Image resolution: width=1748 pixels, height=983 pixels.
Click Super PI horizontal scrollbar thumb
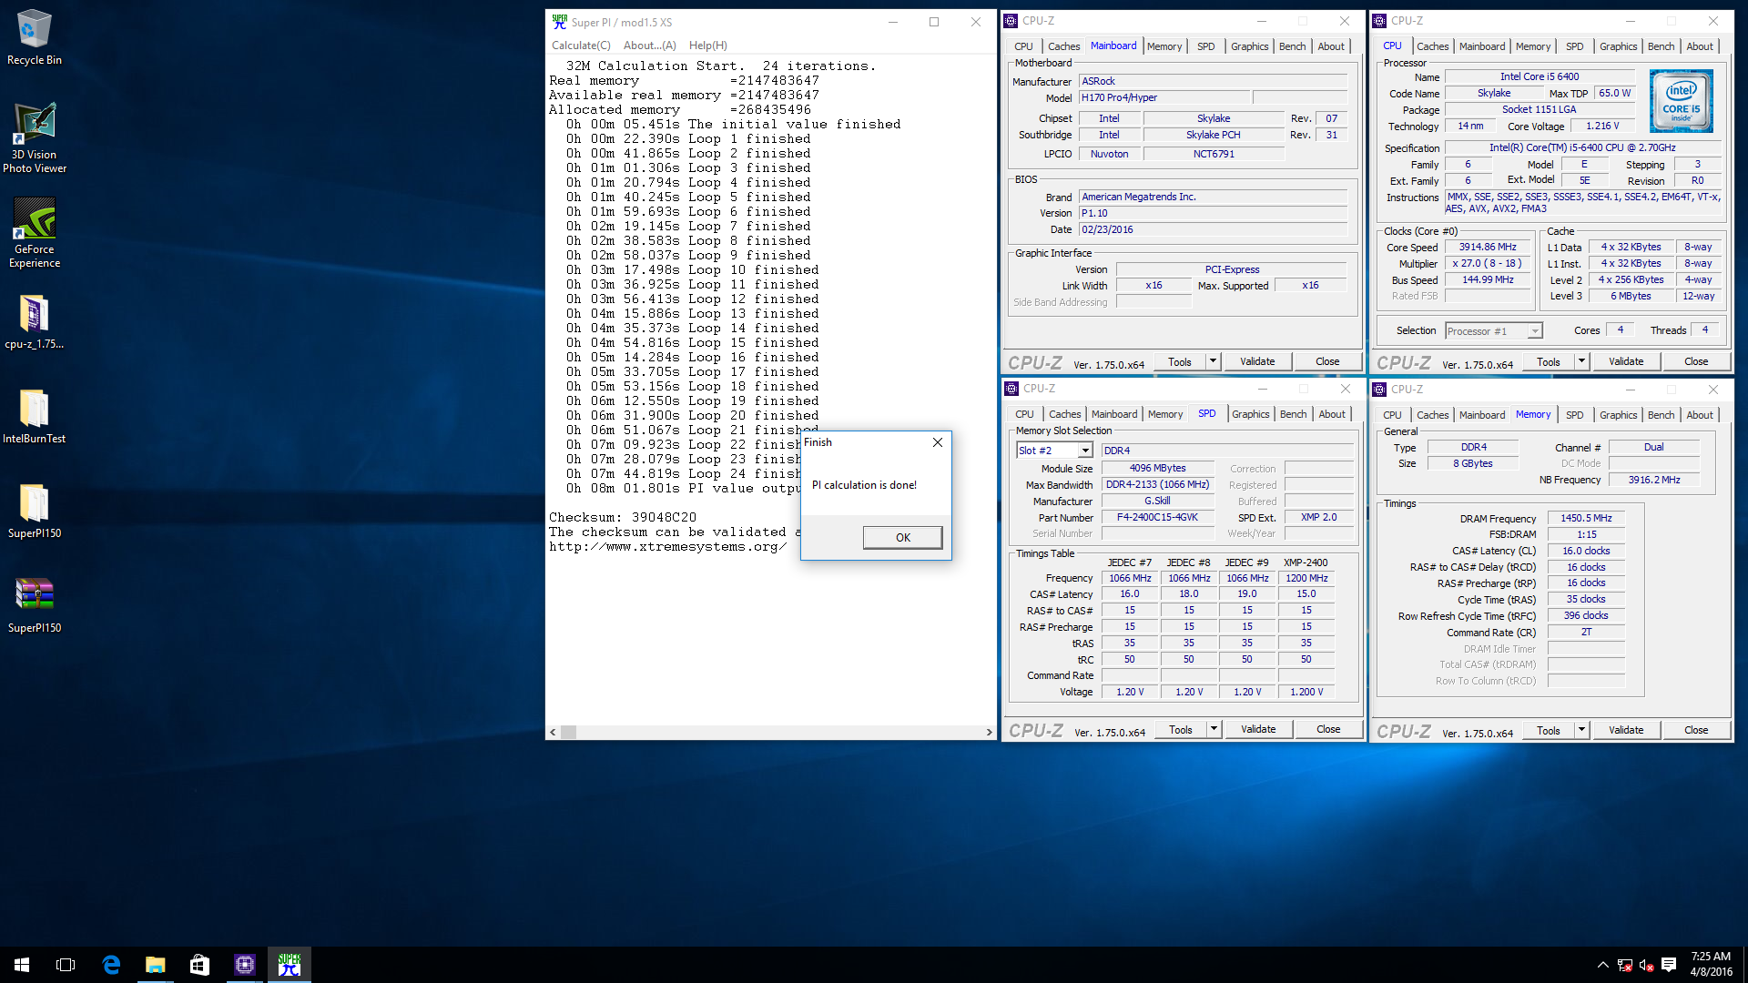pos(568,732)
